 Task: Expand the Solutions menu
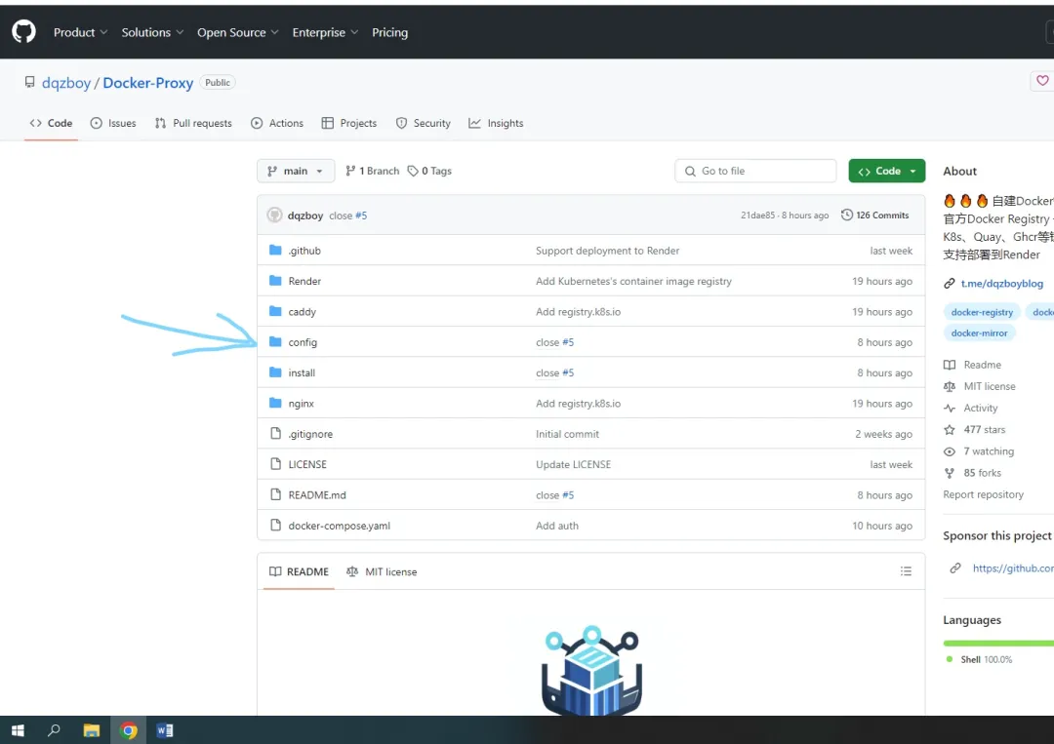152,32
